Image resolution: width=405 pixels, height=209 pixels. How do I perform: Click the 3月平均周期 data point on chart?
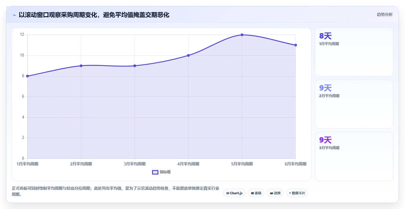pos(135,66)
